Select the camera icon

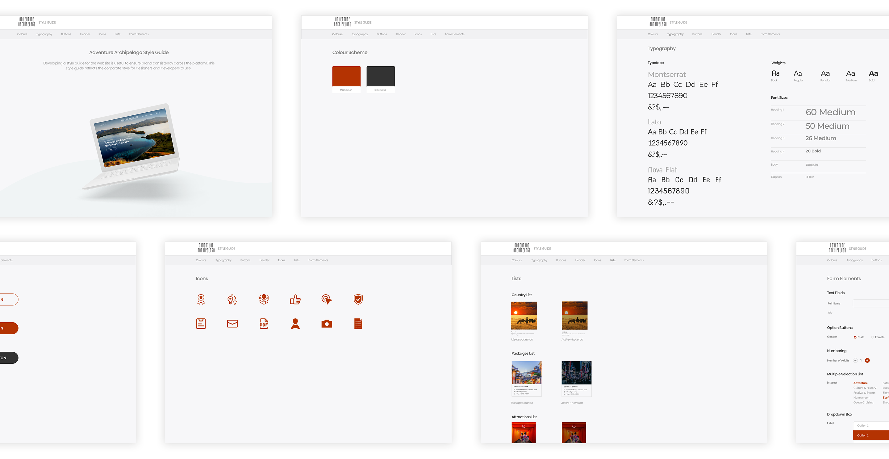(327, 324)
